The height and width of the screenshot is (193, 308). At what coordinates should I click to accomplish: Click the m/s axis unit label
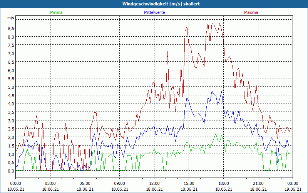click(11, 18)
